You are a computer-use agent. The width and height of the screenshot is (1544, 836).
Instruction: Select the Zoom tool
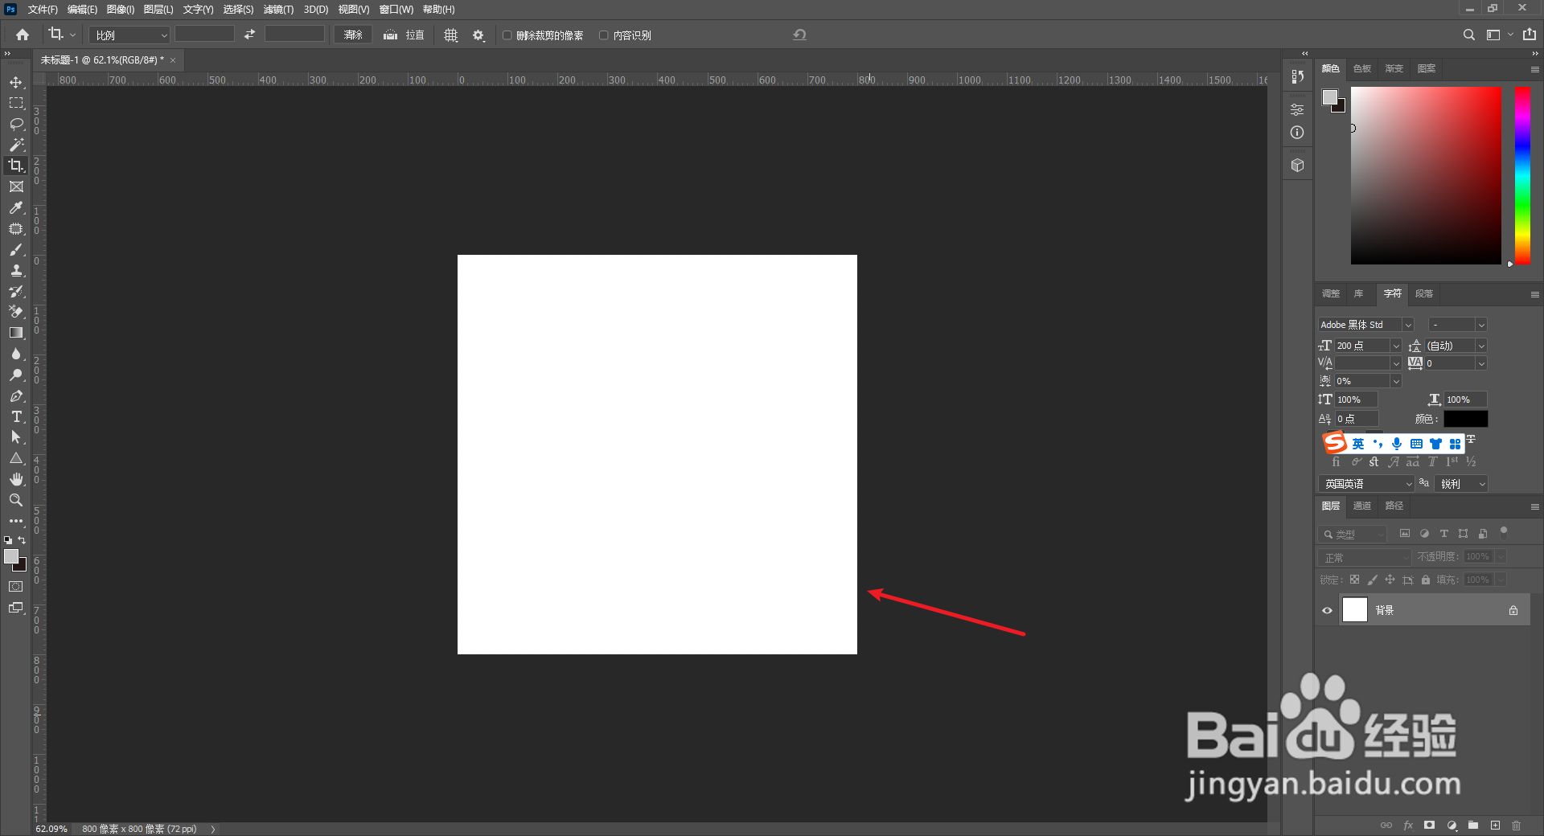(x=16, y=500)
